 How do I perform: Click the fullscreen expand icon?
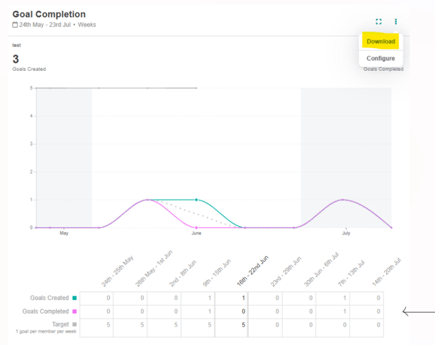pyautogui.click(x=379, y=21)
